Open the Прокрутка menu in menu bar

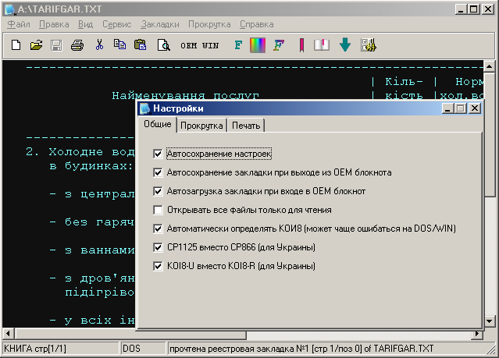pos(209,24)
